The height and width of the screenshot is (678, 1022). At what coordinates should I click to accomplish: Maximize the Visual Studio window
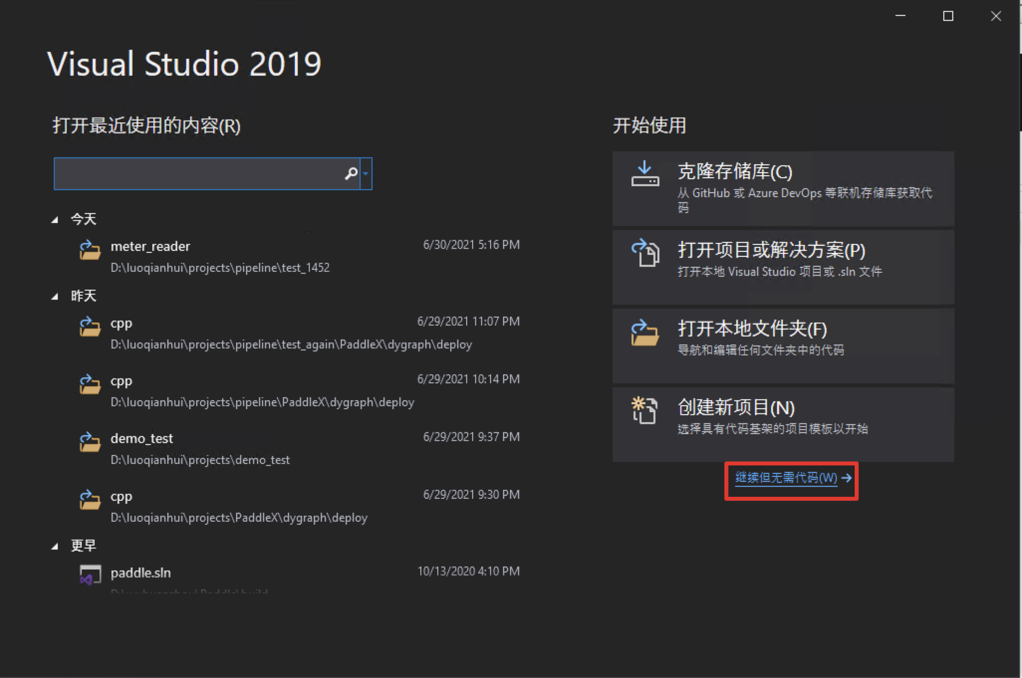(948, 16)
